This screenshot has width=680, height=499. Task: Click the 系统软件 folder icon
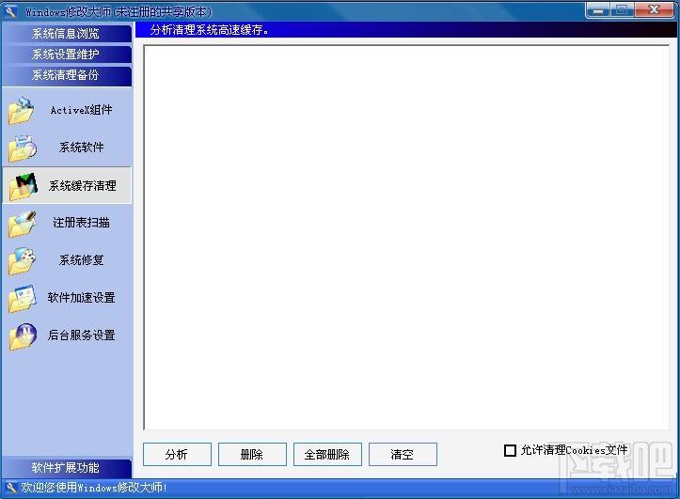coord(22,148)
